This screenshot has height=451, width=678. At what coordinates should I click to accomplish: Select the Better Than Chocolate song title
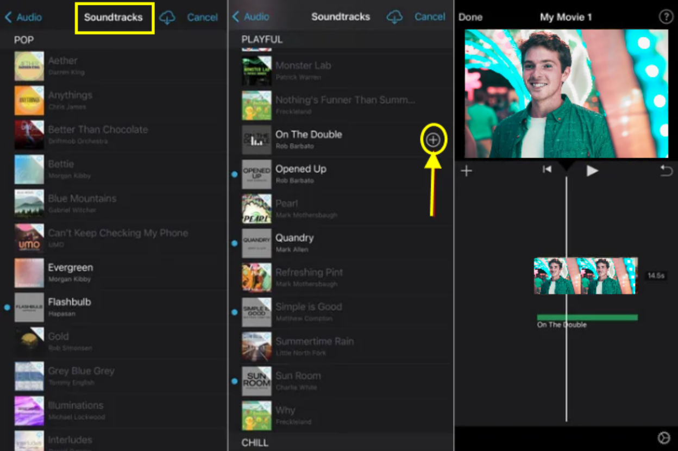click(x=98, y=129)
